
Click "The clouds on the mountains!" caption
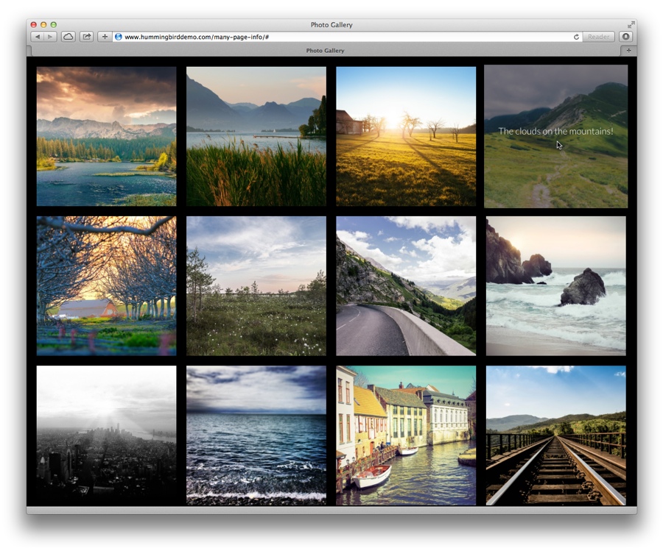point(555,131)
